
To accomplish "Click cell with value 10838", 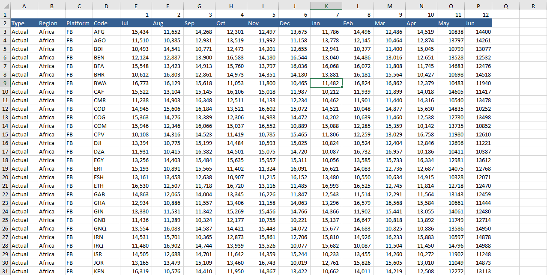I will pyautogui.click(x=451, y=32).
